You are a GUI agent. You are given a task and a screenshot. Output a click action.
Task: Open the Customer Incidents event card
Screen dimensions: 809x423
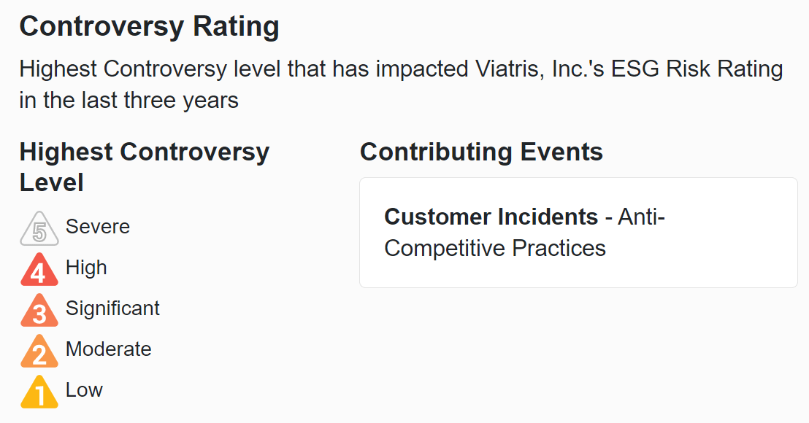(578, 233)
